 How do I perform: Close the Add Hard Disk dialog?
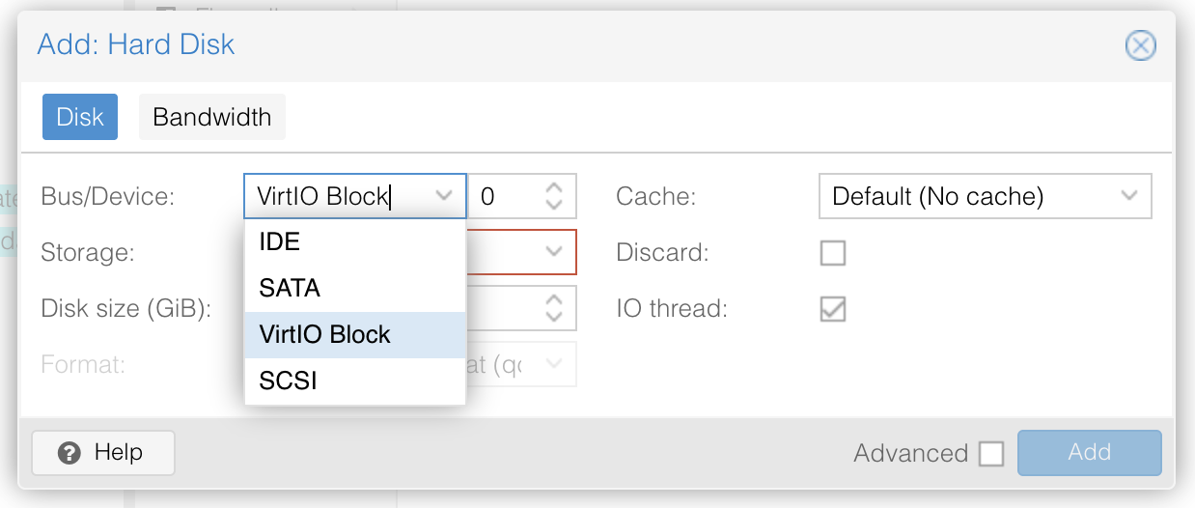point(1140,45)
